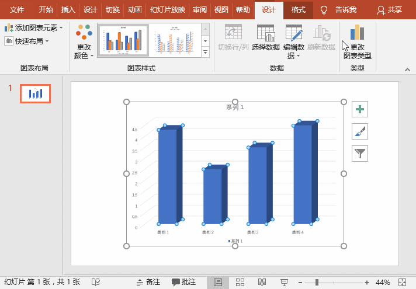Open the 文件 menu tab
This screenshot has width=416, height=289.
(x=17, y=10)
